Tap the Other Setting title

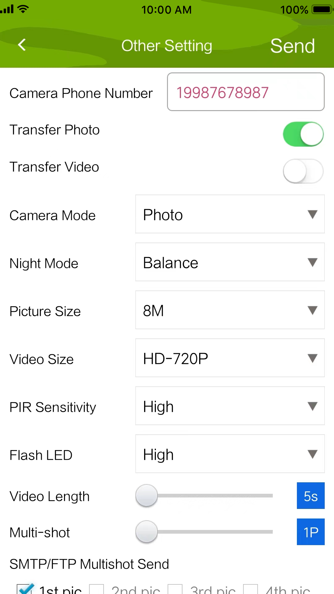167,46
